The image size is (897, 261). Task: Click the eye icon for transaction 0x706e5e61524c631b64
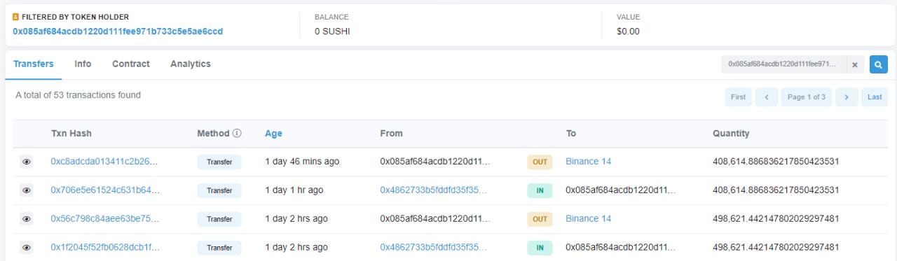[27, 190]
